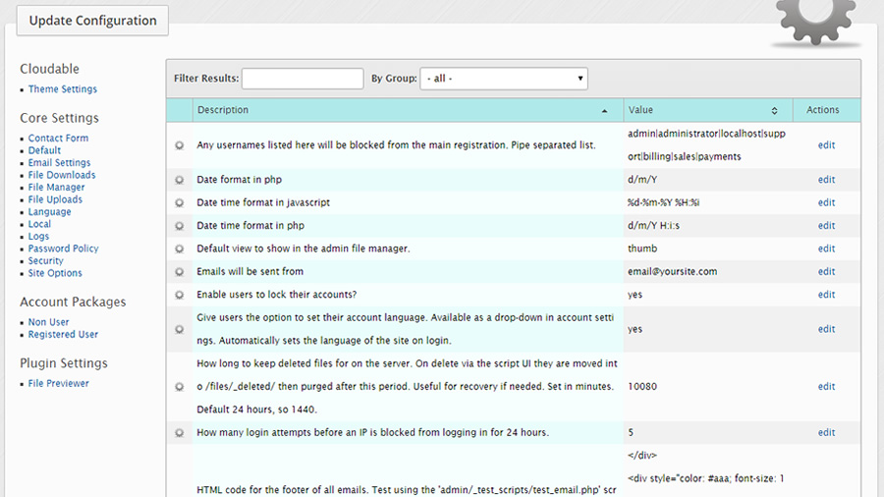884x497 pixels.
Task: Edit the login attempts limit setting
Action: 826,433
